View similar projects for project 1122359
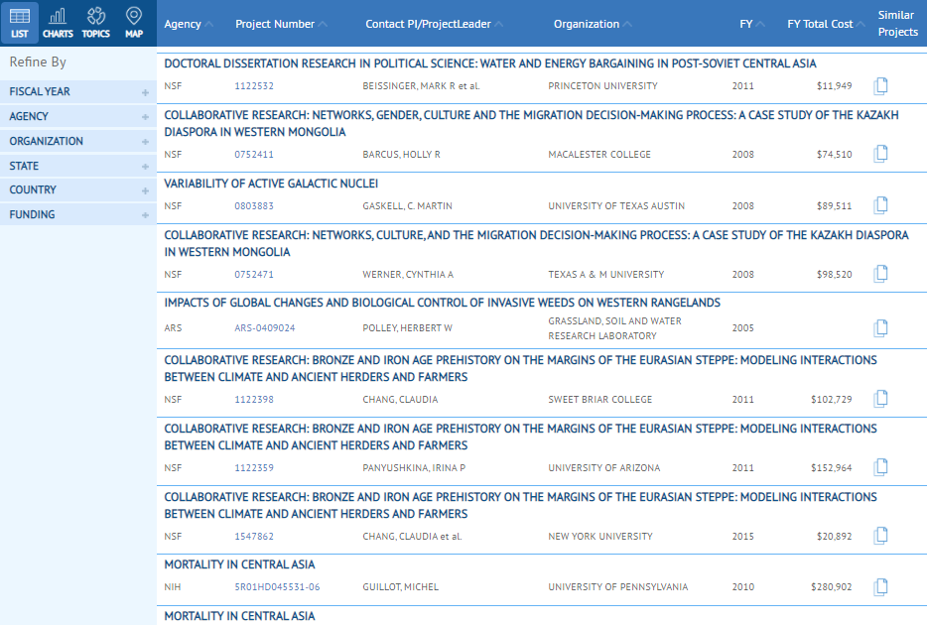Screen dimensions: 927x625 (880, 467)
